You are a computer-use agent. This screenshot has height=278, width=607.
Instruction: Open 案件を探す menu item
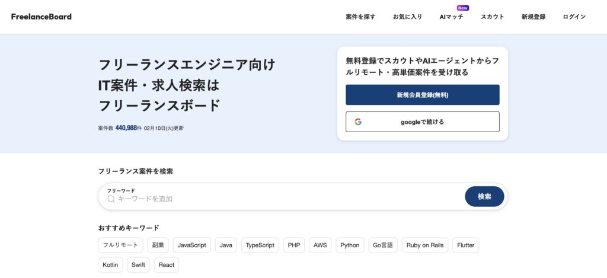point(360,17)
